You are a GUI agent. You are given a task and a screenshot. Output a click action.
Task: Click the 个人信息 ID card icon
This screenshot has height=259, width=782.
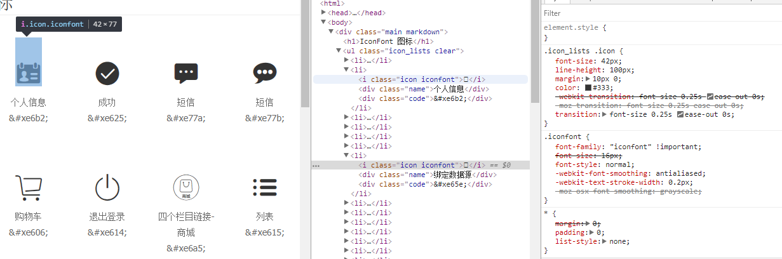[x=29, y=74]
